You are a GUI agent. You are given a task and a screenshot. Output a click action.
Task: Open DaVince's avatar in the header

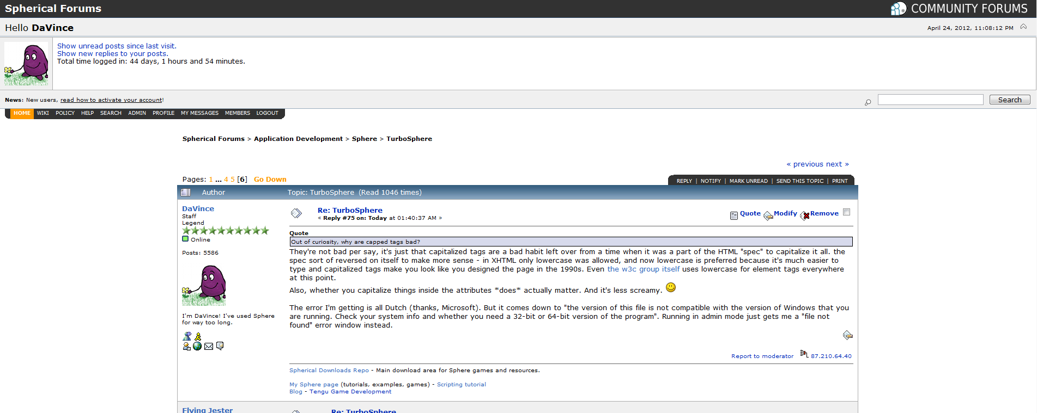26,64
